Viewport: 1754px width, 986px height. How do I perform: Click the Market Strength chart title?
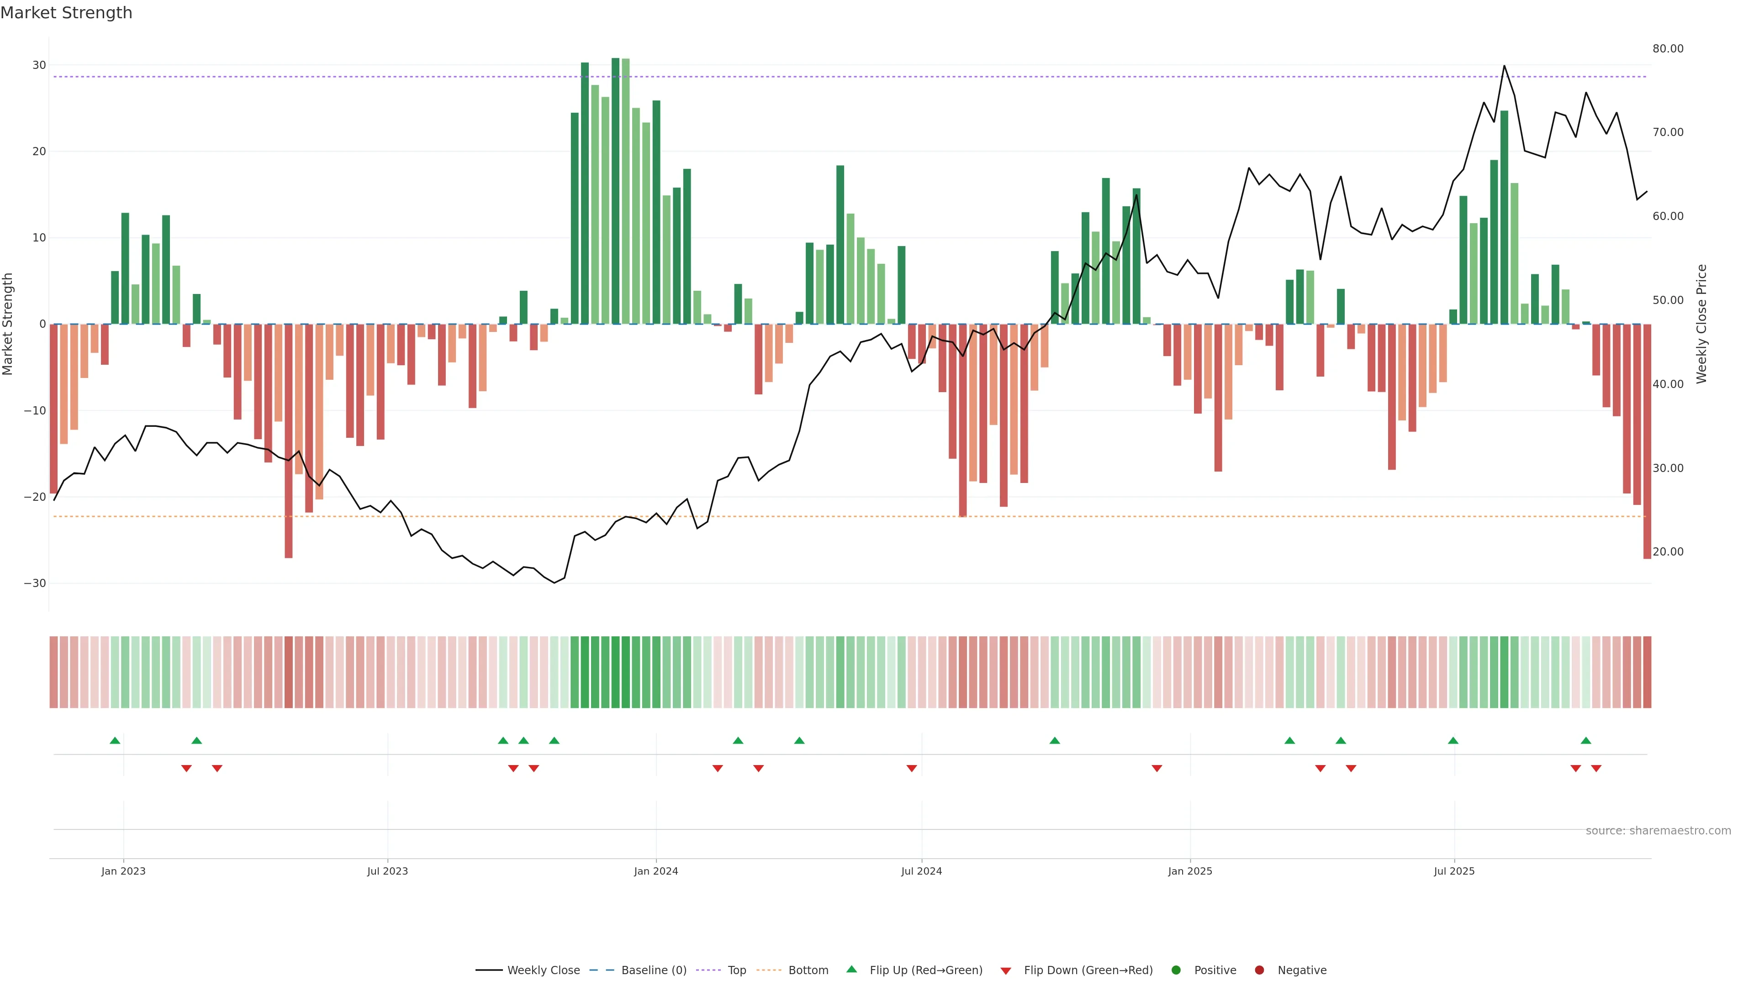click(66, 13)
